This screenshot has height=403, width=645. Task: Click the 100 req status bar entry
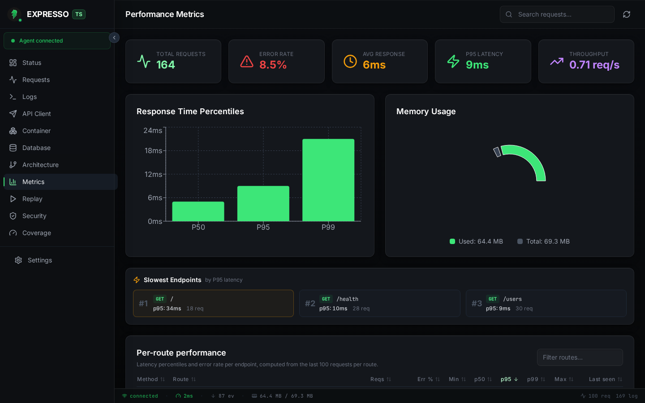(x=595, y=396)
